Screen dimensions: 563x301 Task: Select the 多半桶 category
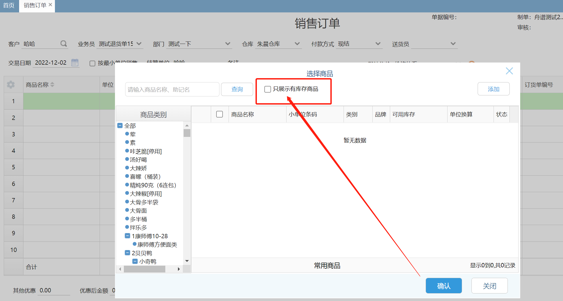click(x=138, y=219)
